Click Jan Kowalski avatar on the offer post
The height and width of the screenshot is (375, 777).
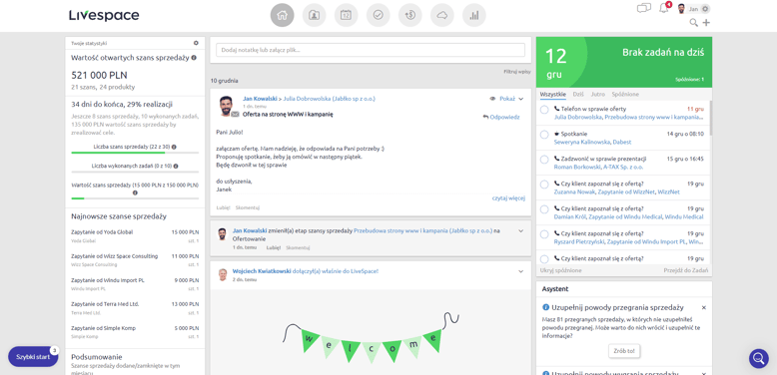(226, 106)
